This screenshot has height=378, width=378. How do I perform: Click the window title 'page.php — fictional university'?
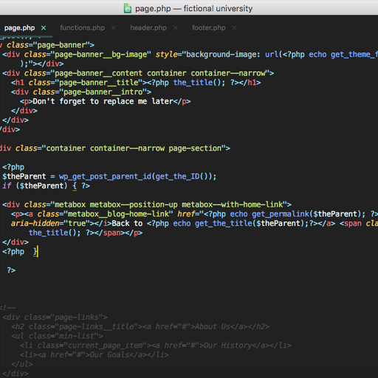click(x=193, y=9)
